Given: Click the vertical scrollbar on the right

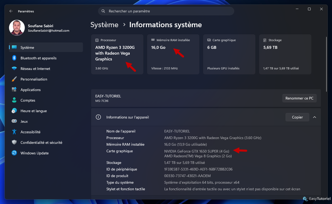Looking at the screenshot, I should pyautogui.click(x=327, y=64).
